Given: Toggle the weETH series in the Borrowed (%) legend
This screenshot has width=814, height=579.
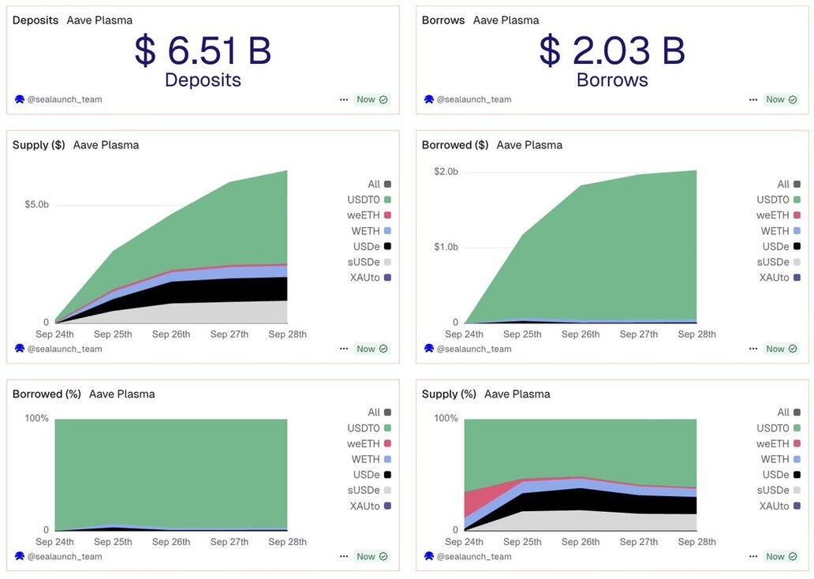Looking at the screenshot, I should point(369,443).
